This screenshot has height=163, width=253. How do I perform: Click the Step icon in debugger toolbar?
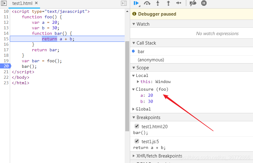(x=179, y=3)
